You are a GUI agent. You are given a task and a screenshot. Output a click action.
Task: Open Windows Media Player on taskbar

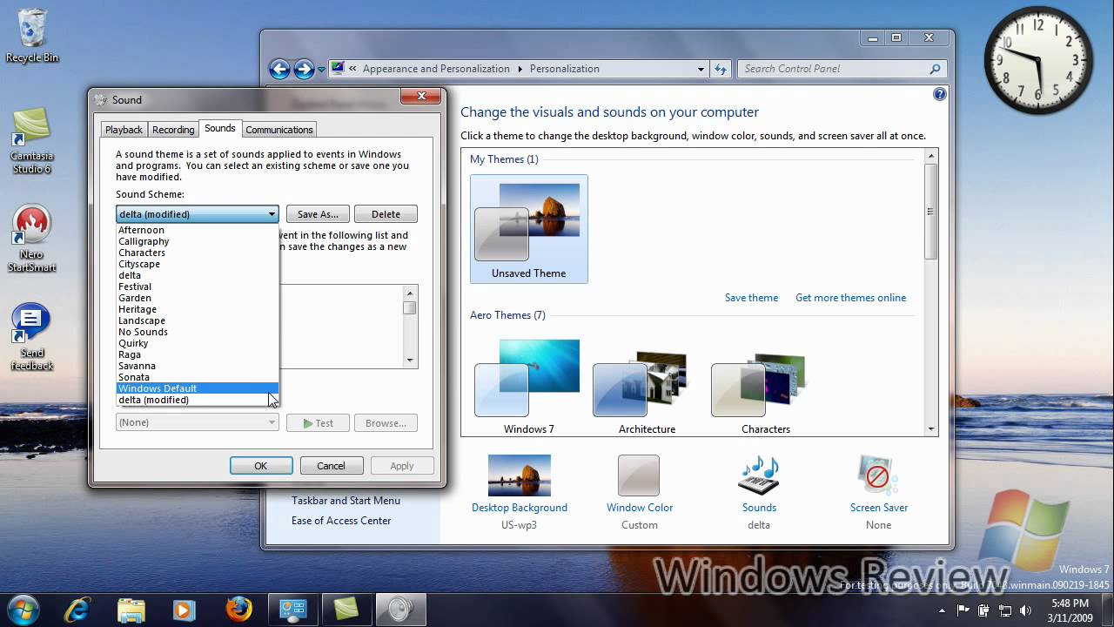184,609
